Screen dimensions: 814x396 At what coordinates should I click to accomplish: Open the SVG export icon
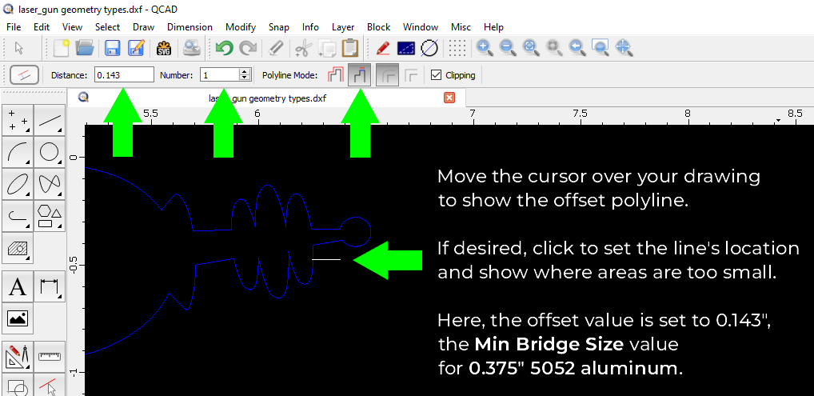[x=164, y=48]
